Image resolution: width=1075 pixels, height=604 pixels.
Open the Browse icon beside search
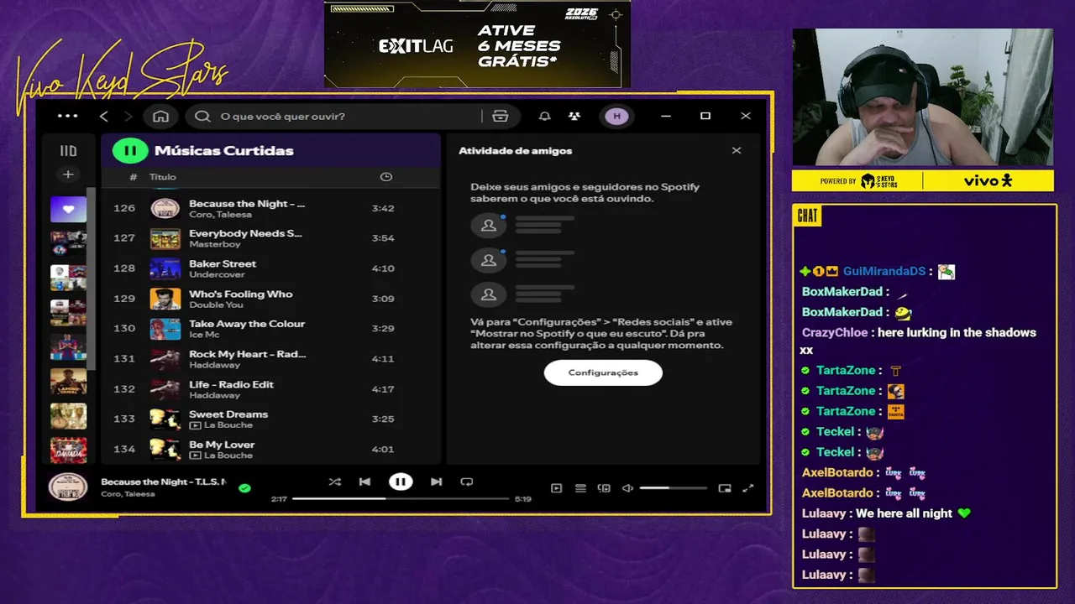(x=501, y=116)
